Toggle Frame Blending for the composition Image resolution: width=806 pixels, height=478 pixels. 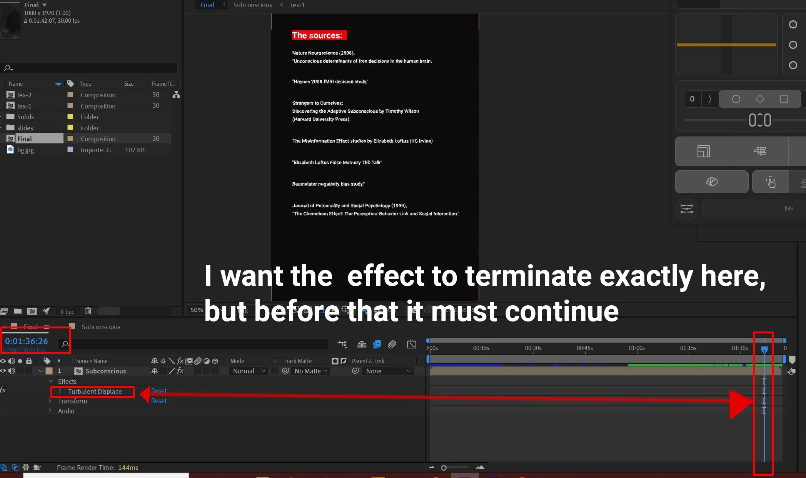coord(377,344)
